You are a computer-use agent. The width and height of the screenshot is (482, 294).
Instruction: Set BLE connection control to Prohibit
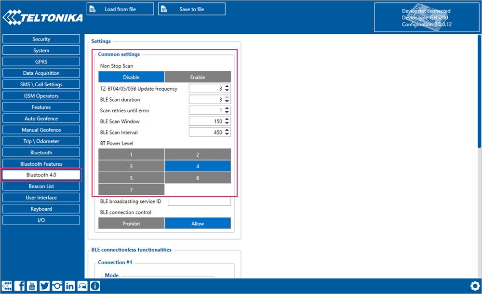(132, 224)
